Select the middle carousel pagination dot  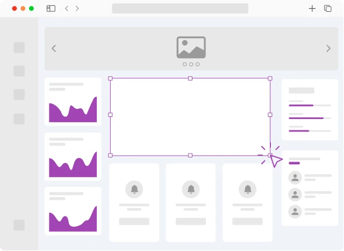(x=191, y=64)
